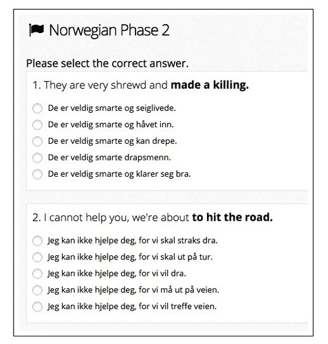The image size is (328, 344).
Task: Click the 'Please select the correct answer' instruction
Action: tap(107, 63)
